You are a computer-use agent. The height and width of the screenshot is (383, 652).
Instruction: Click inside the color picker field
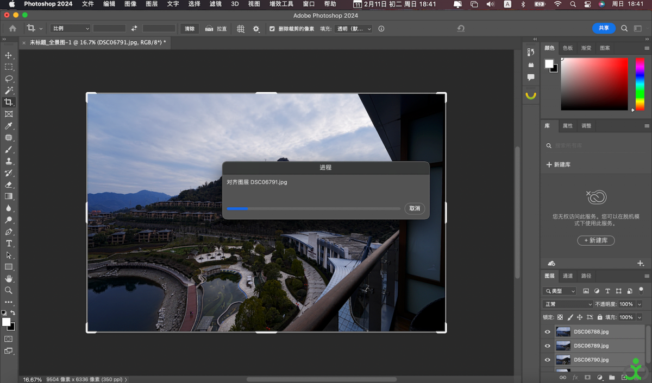(x=594, y=84)
